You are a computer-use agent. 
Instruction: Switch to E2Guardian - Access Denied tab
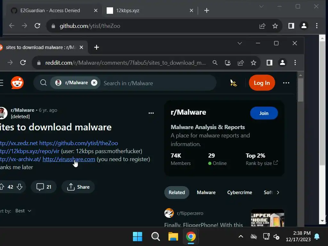tap(50, 11)
